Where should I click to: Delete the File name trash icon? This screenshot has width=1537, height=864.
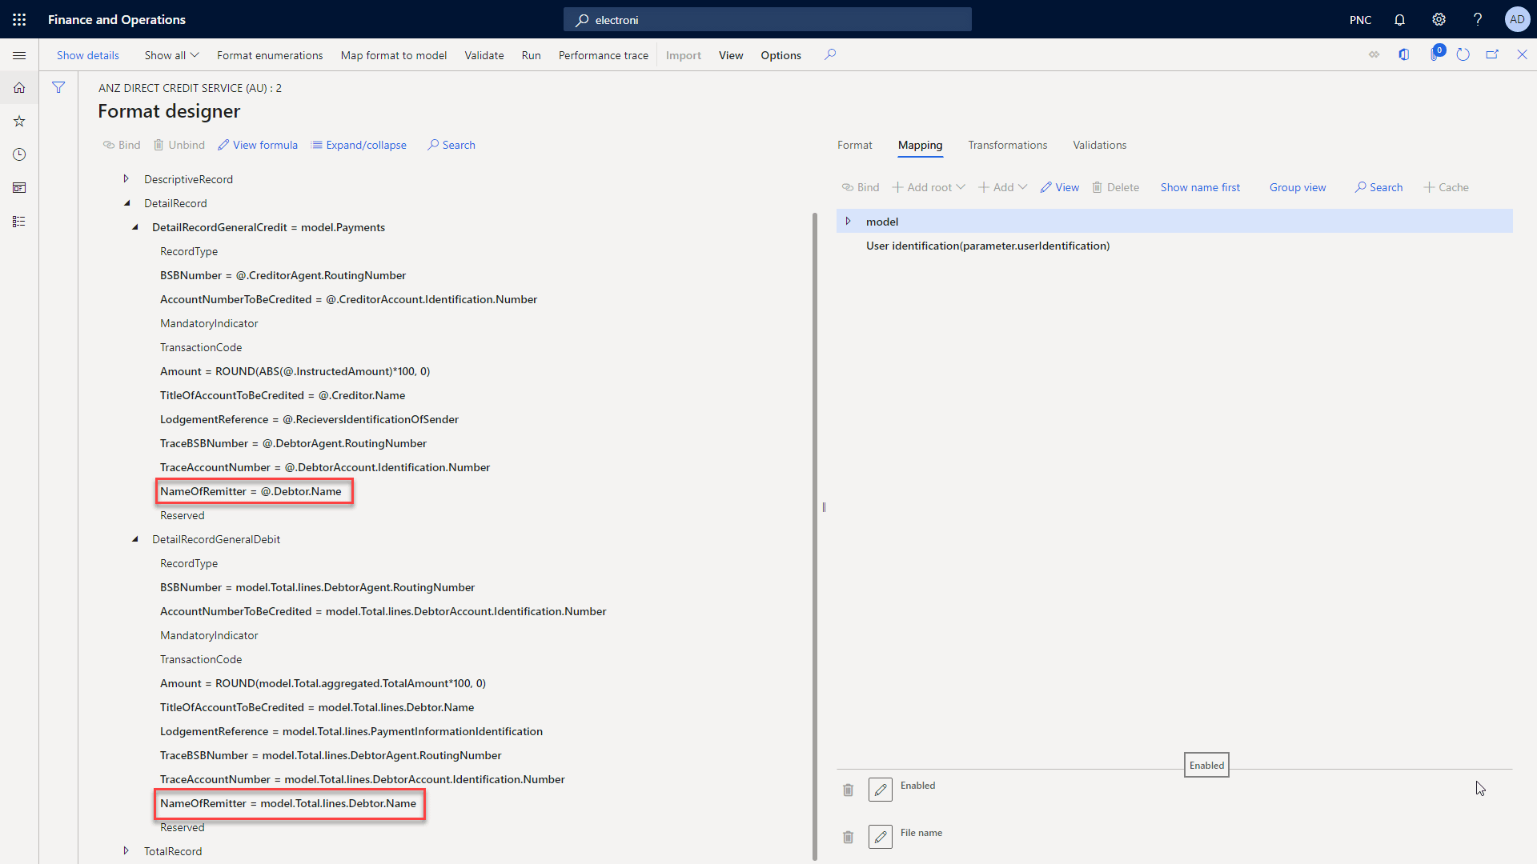pos(849,838)
